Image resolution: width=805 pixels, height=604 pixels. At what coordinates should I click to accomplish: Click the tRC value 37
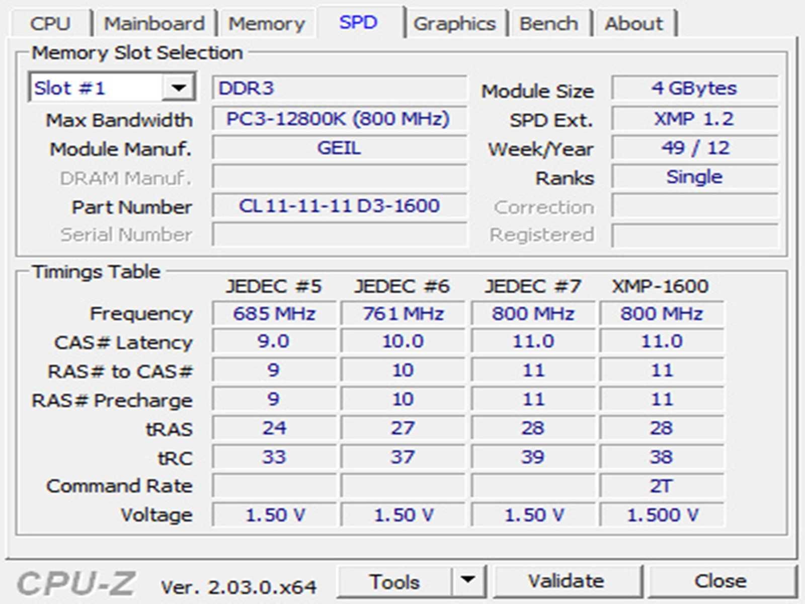pos(403,457)
